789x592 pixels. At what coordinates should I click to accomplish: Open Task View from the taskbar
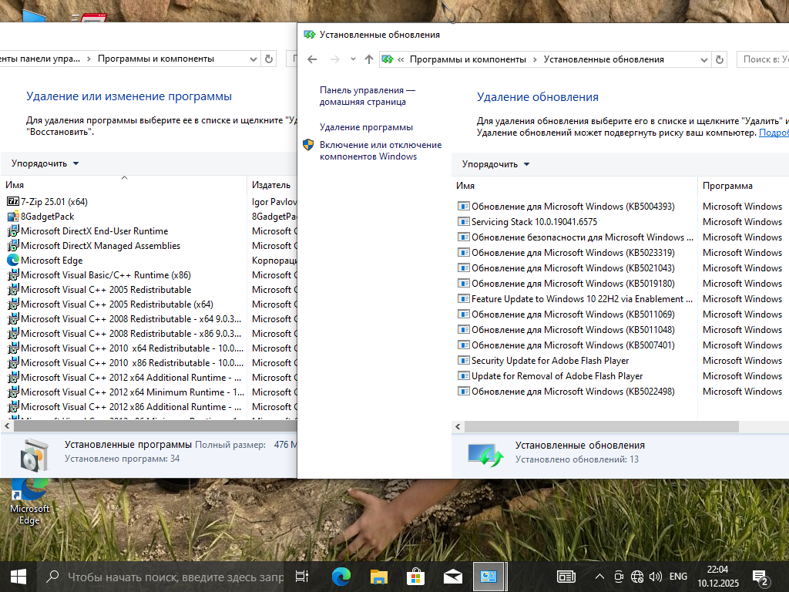point(302,576)
